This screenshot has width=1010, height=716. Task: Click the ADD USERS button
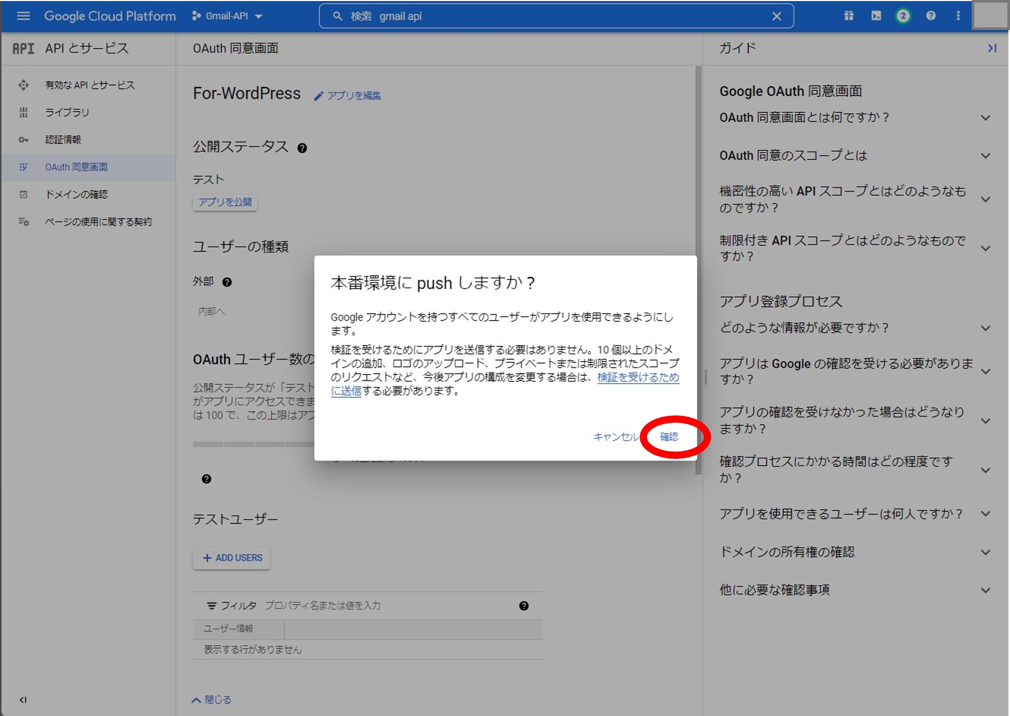[232, 558]
